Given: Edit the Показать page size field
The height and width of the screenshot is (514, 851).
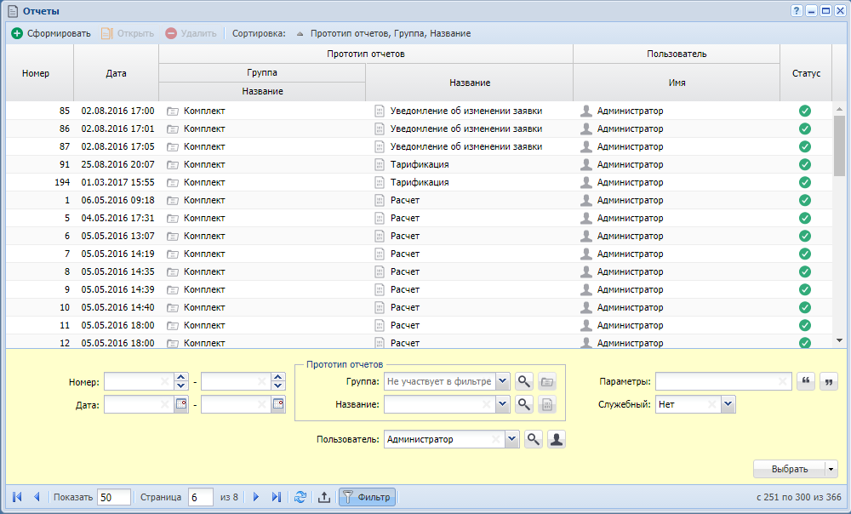Looking at the screenshot, I should [x=113, y=497].
